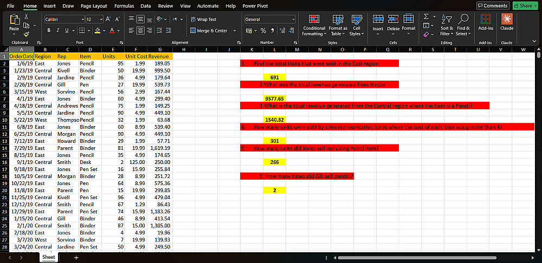The image size is (542, 263).
Task: Click the AutoSum sigma icon
Action: (x=426, y=17)
